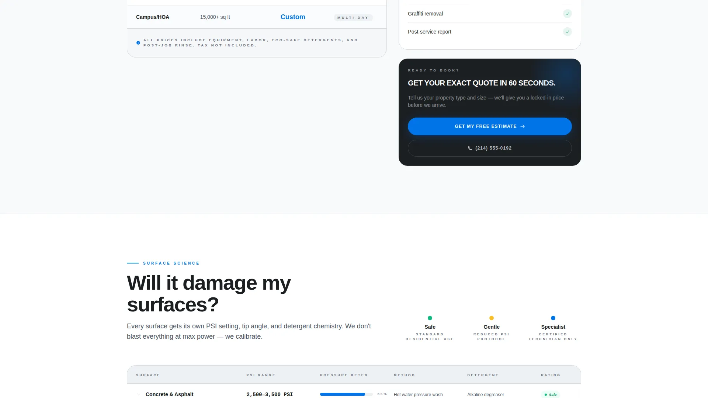
Task: Click the Campus/HOA row label
Action: pyautogui.click(x=153, y=17)
